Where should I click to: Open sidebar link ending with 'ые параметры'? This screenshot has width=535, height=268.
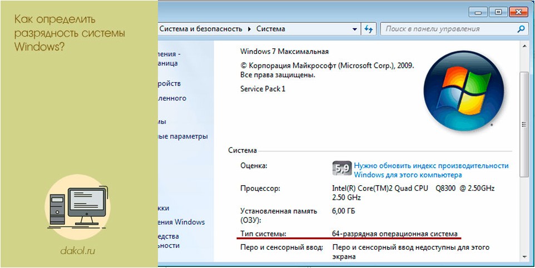tap(183, 136)
